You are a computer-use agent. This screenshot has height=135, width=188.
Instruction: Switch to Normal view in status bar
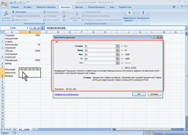(146, 133)
